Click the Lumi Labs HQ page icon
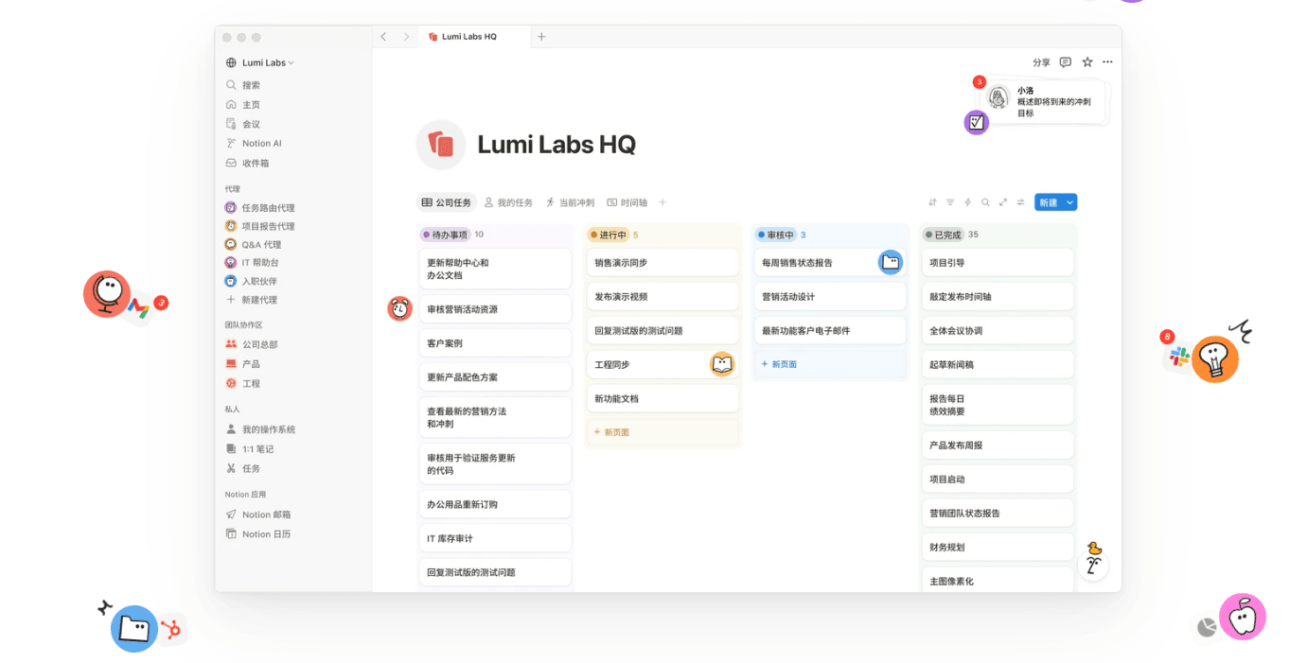Screen dimensions: 1290x663 (x=441, y=145)
